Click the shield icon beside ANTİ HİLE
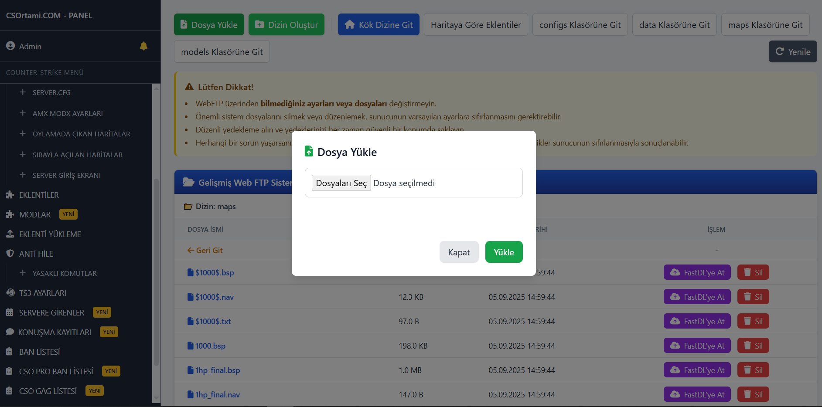 pyautogui.click(x=10, y=254)
